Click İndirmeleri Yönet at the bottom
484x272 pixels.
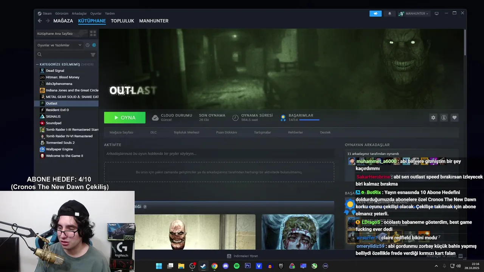pos(242,256)
